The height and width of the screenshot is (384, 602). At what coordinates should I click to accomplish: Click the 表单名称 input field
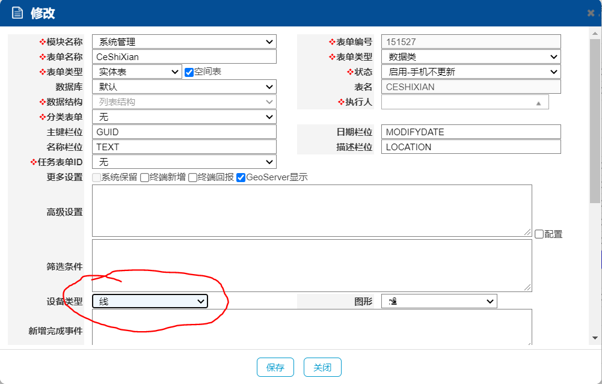pyautogui.click(x=184, y=56)
